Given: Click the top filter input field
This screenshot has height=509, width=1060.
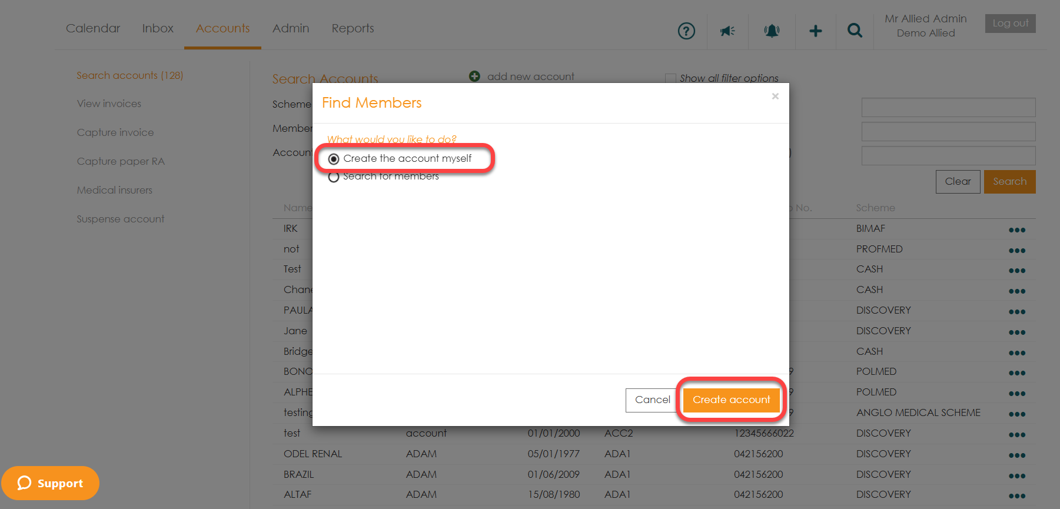Looking at the screenshot, I should 948,108.
